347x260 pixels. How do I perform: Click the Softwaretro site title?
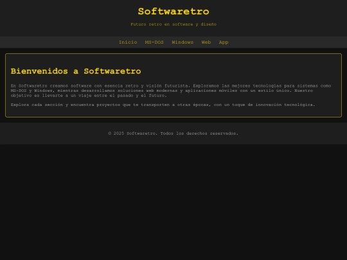[173, 12]
